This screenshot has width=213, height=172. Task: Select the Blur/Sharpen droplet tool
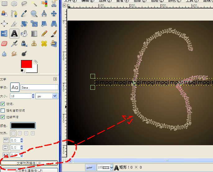coord(4,54)
